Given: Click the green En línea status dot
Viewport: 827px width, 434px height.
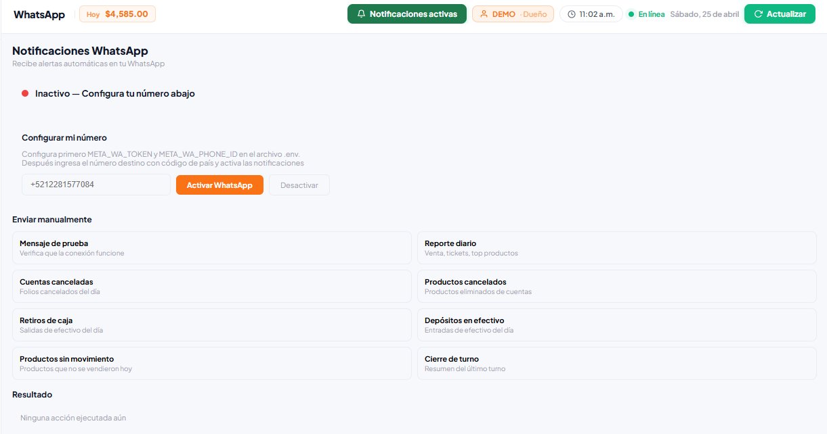Looking at the screenshot, I should pos(631,14).
